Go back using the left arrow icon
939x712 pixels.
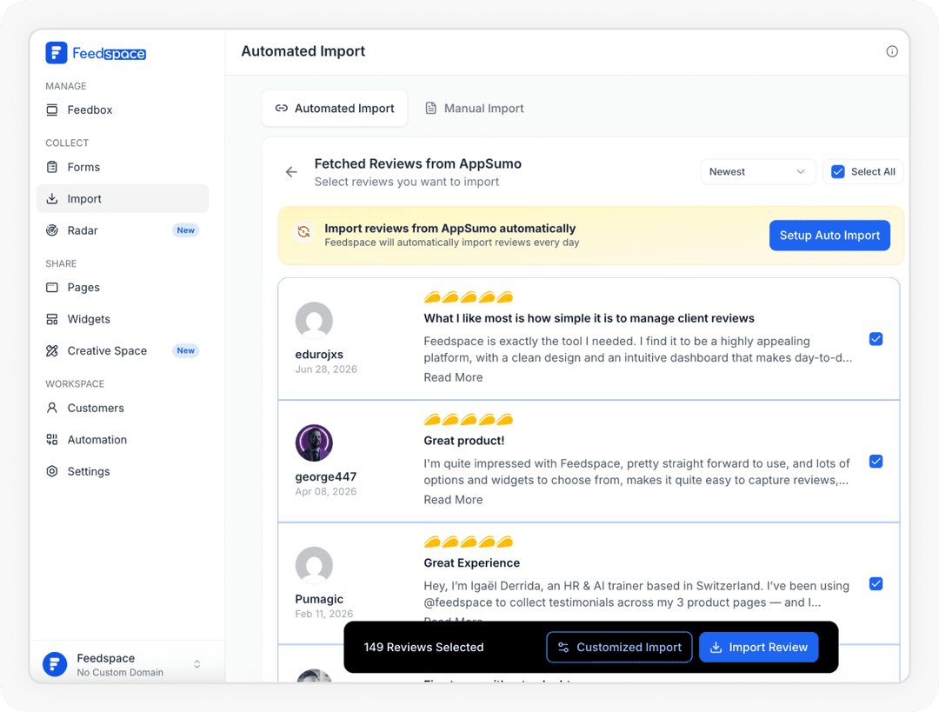pos(291,172)
